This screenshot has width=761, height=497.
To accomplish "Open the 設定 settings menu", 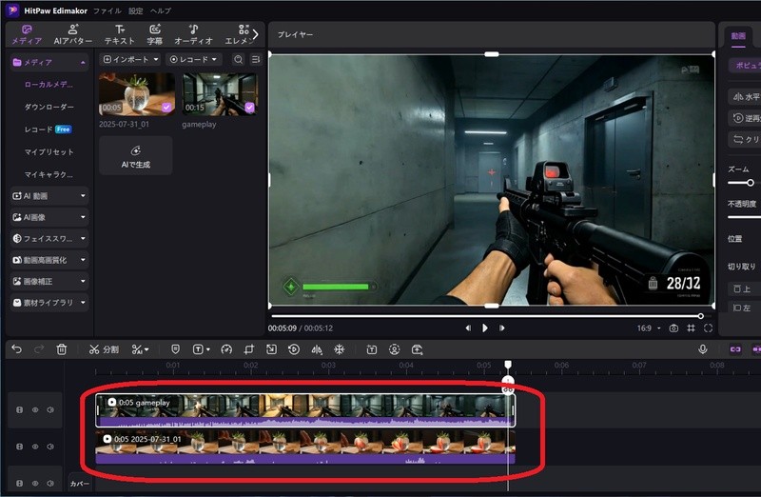I will [135, 10].
